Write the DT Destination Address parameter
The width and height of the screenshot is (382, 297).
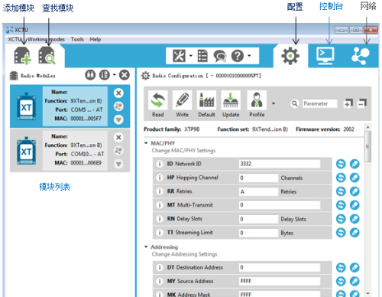354,267
